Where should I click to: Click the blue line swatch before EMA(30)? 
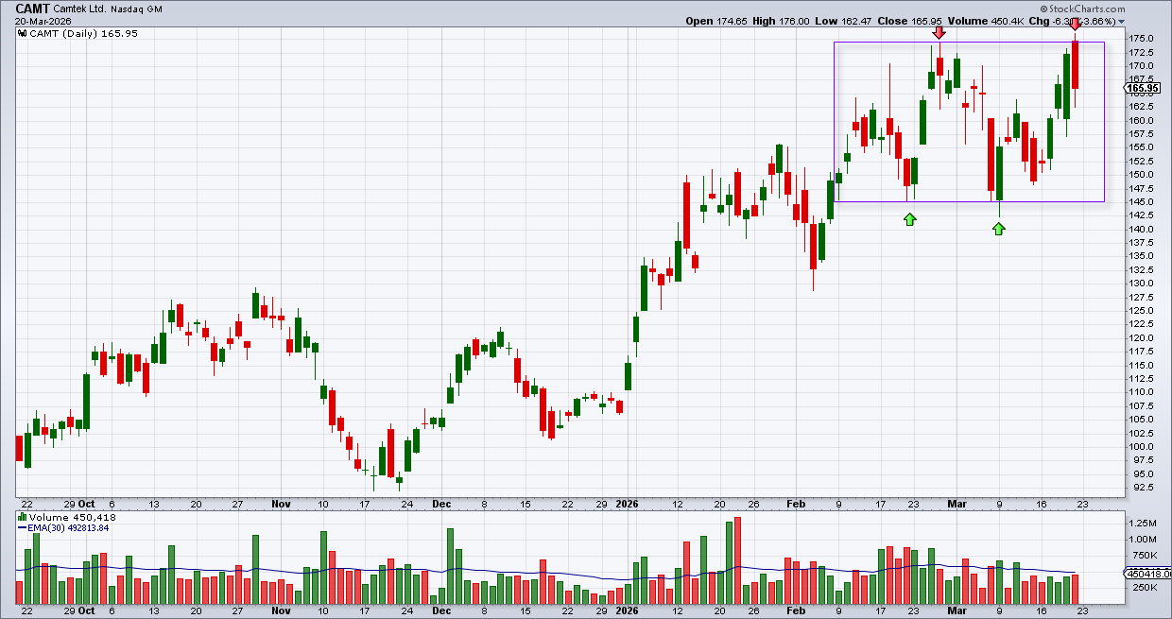23,527
